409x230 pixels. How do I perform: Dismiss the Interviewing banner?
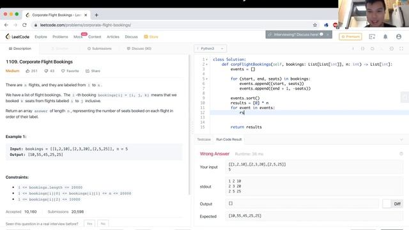coord(328,34)
